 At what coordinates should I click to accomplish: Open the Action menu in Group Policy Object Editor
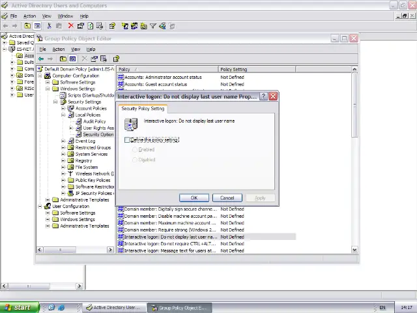tap(59, 50)
